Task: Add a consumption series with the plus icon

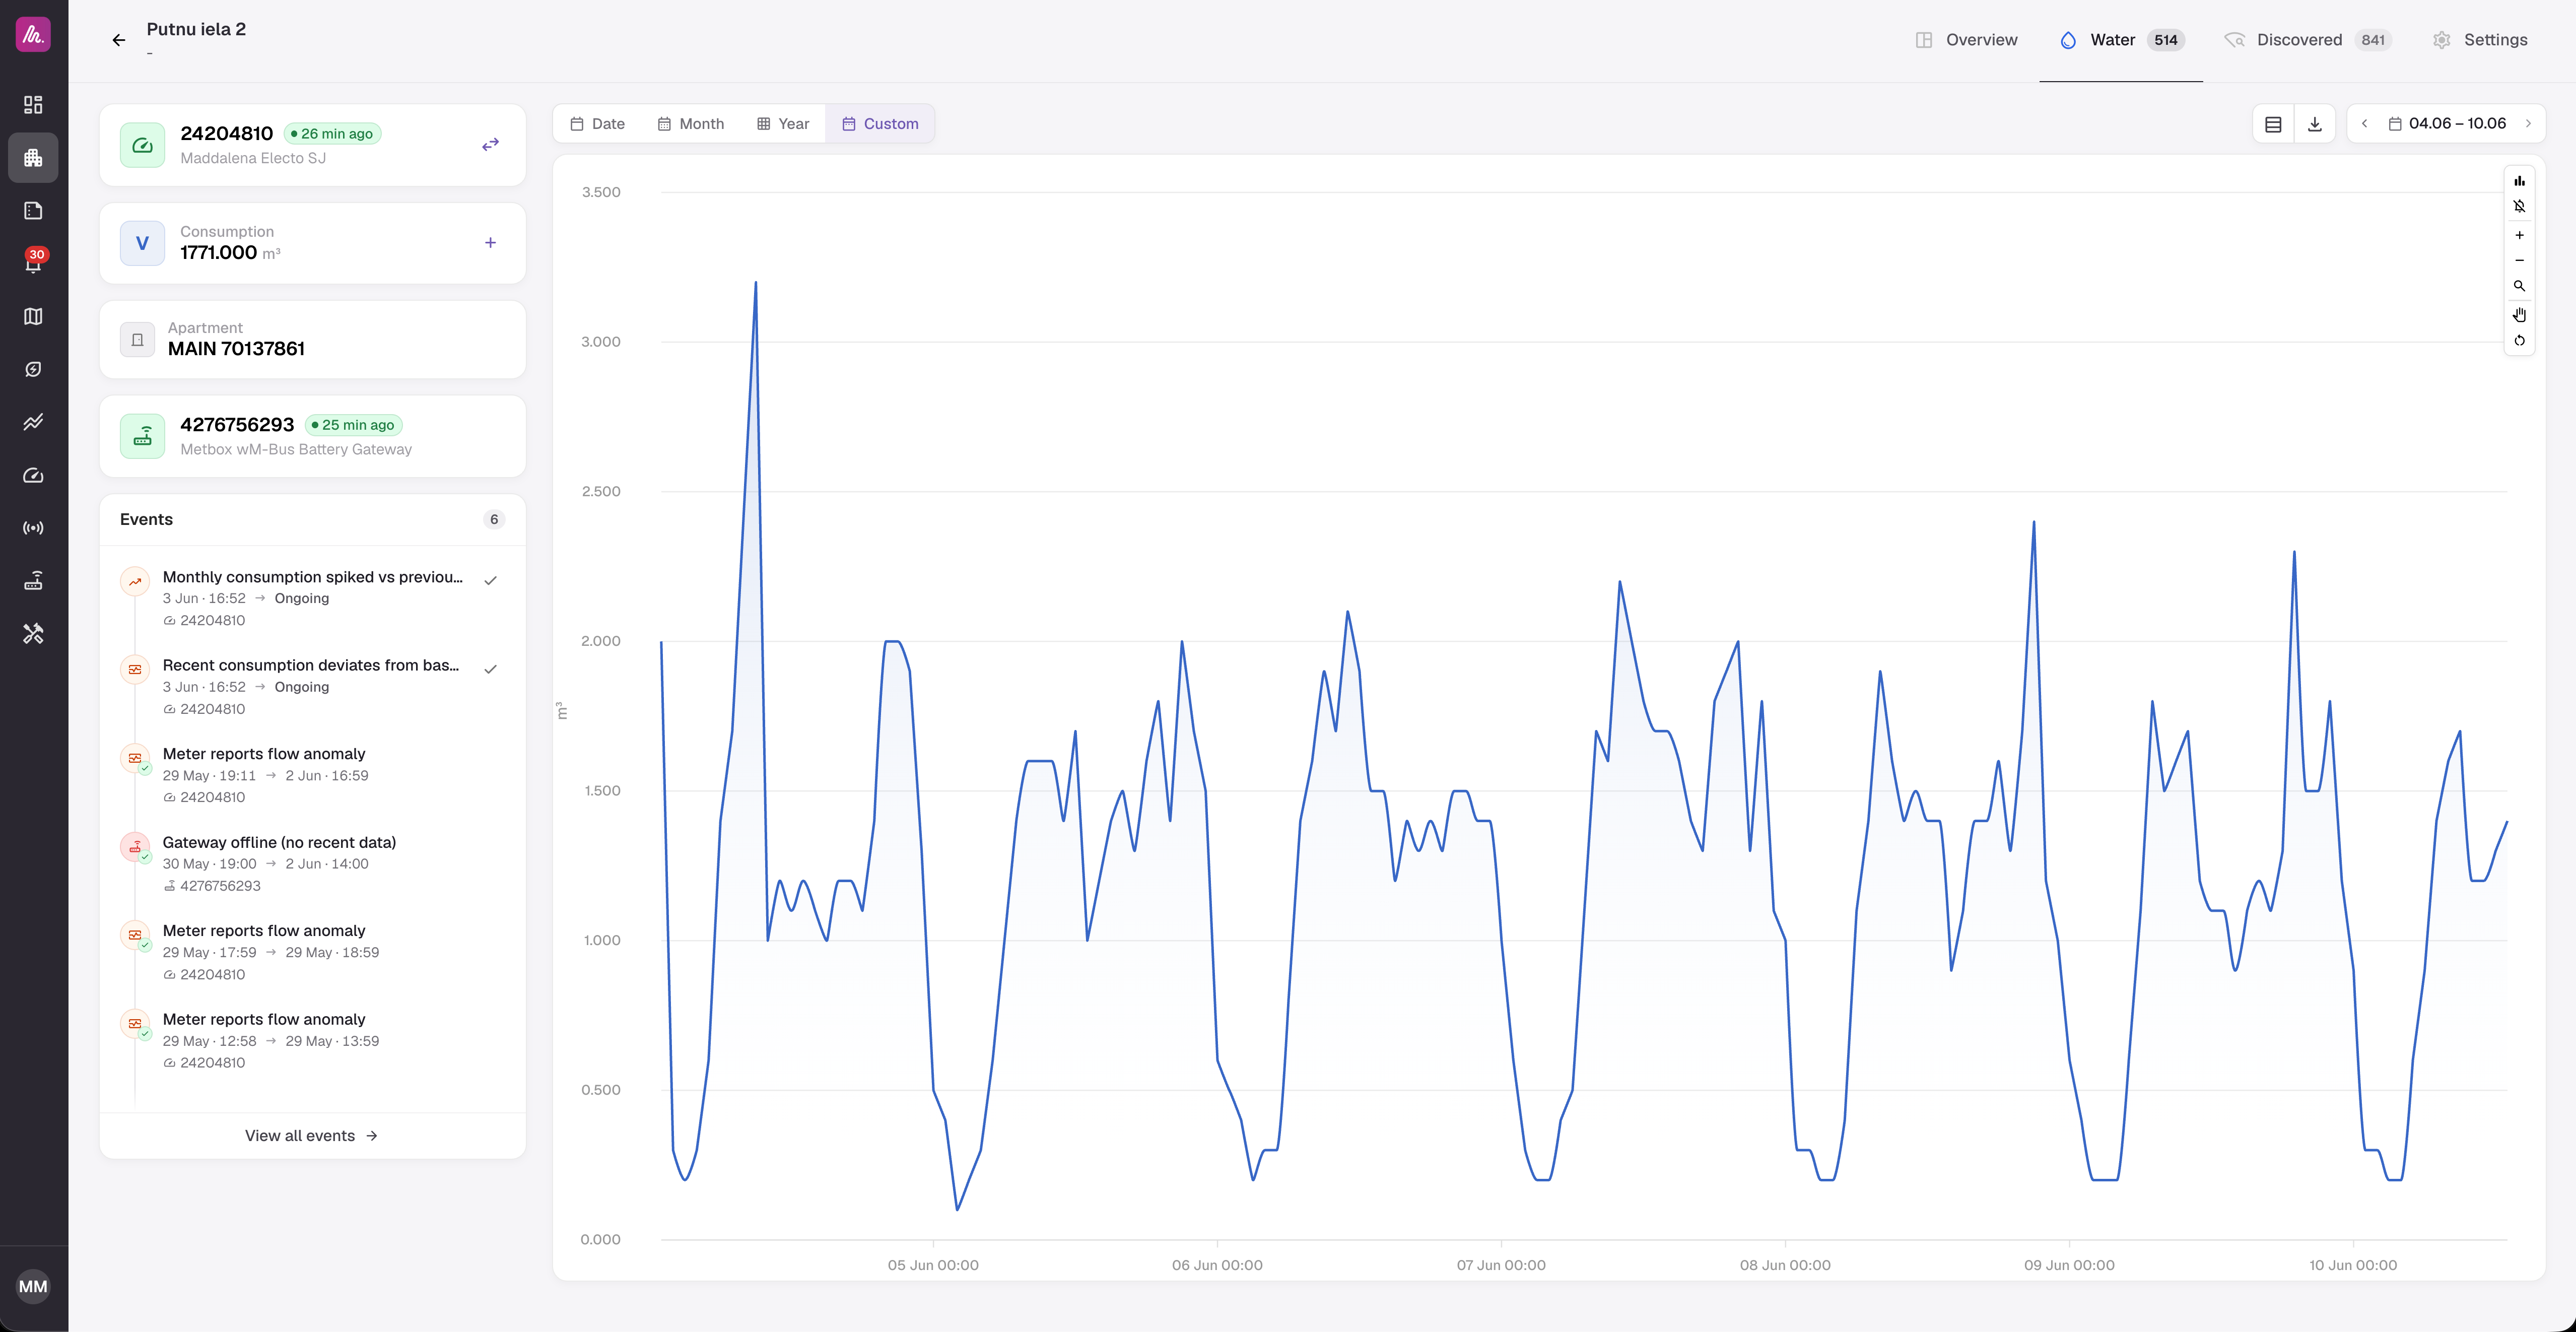Action: coord(490,243)
